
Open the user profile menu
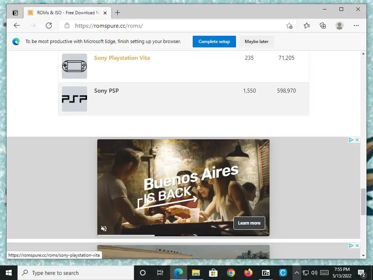[339, 26]
